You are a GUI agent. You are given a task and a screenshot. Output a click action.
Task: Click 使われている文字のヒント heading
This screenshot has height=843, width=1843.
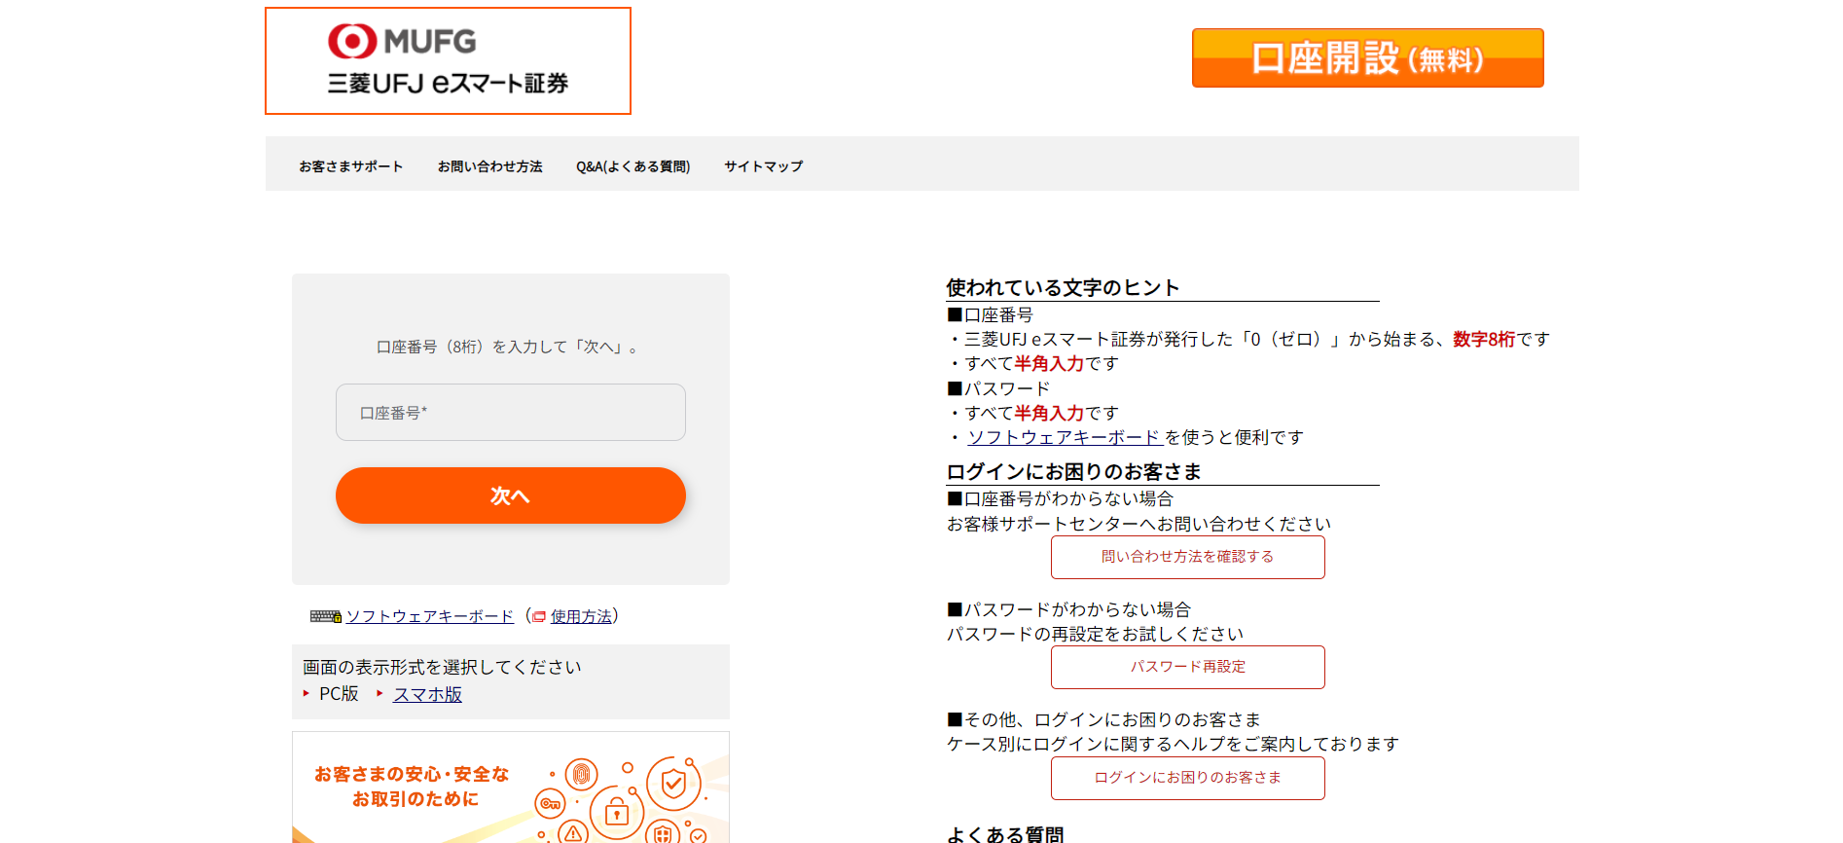pyautogui.click(x=1063, y=287)
